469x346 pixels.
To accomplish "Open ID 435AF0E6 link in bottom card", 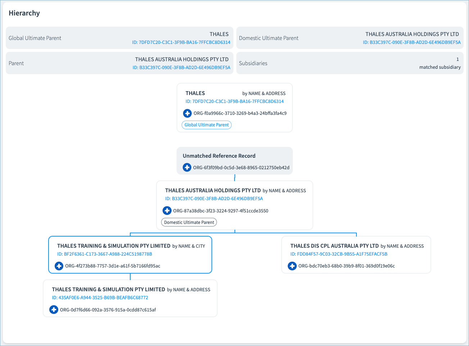I will (x=100, y=298).
